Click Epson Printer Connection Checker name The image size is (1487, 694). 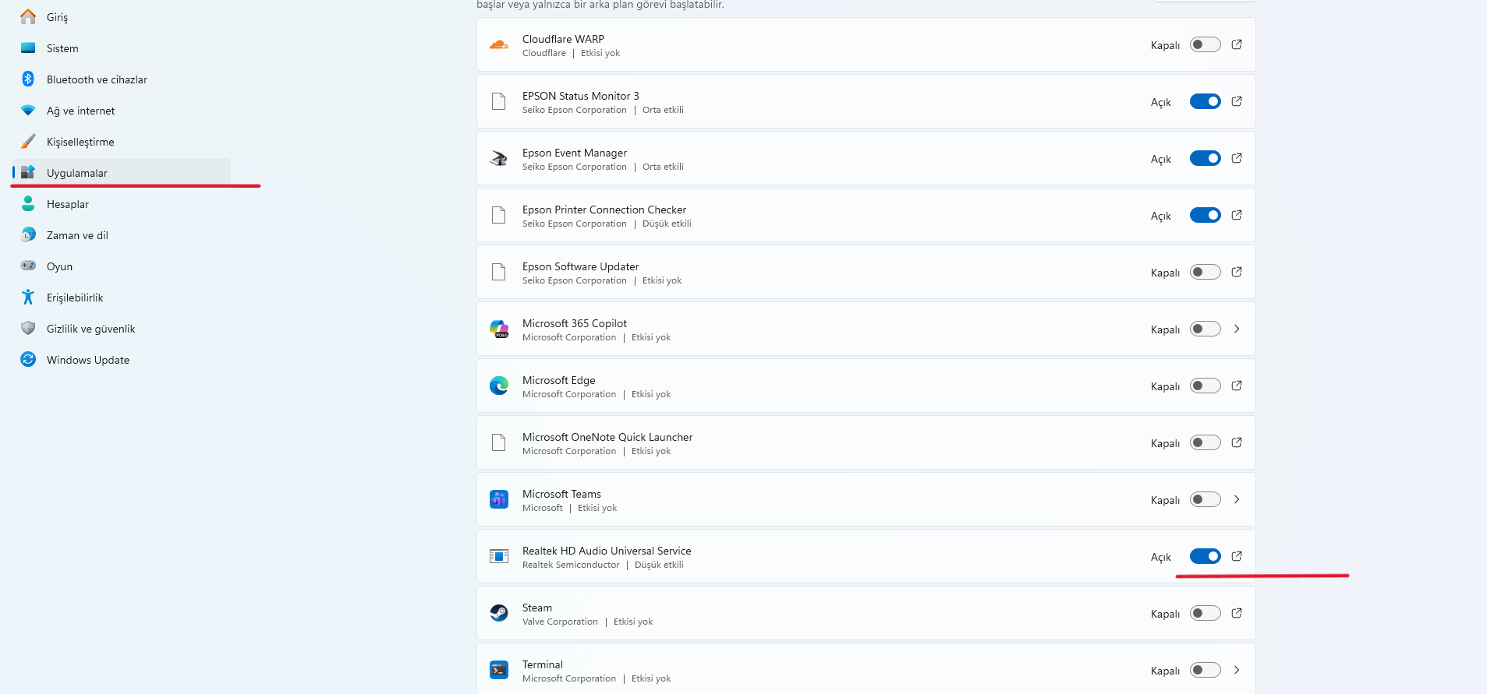click(x=604, y=210)
